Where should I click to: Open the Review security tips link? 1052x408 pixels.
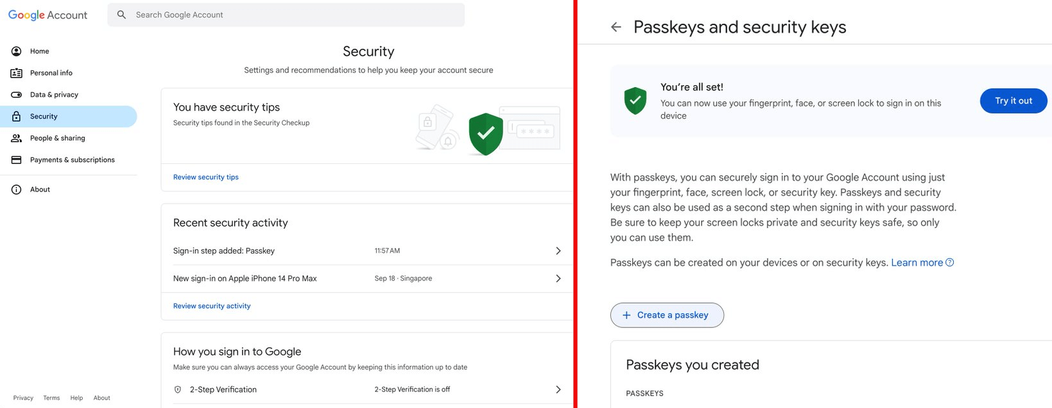click(x=205, y=177)
